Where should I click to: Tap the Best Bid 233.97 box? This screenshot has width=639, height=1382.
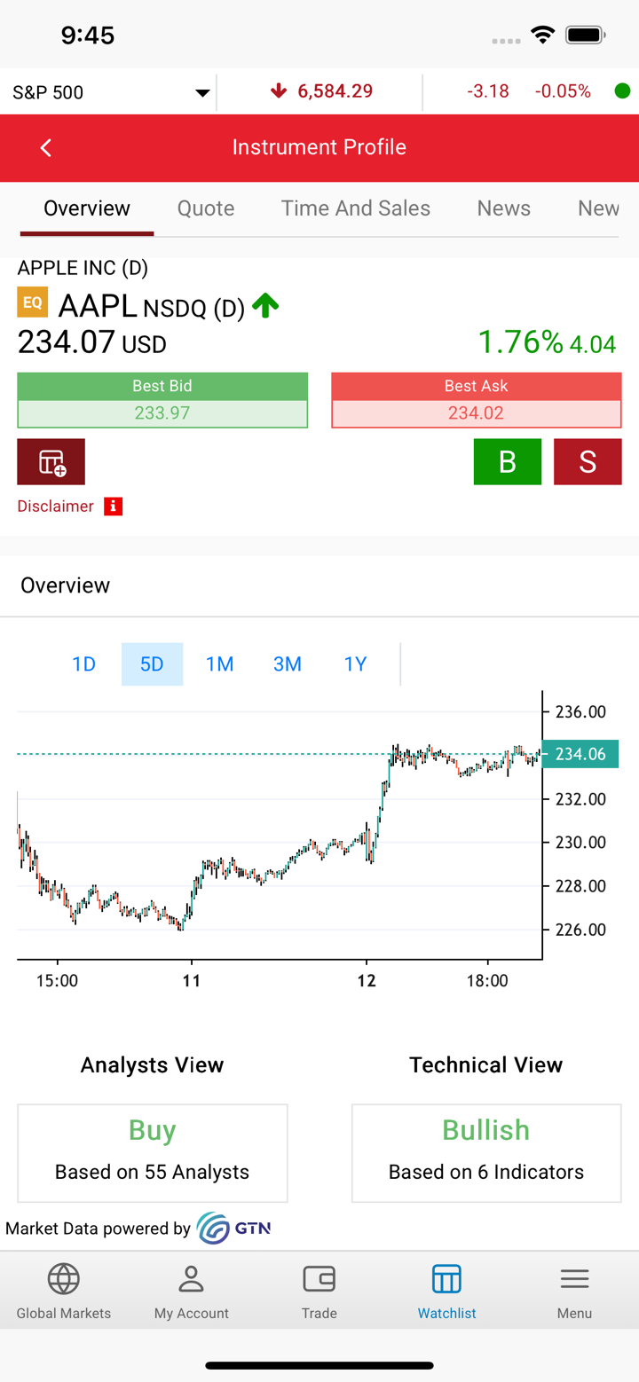click(x=162, y=401)
